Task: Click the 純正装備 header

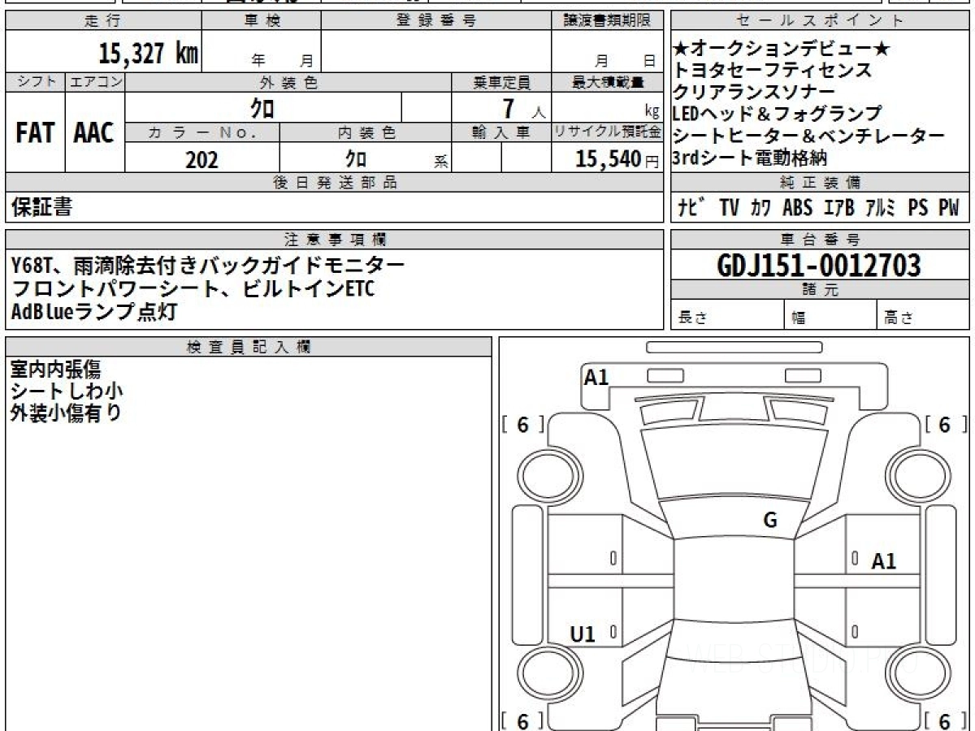Action: 821,183
